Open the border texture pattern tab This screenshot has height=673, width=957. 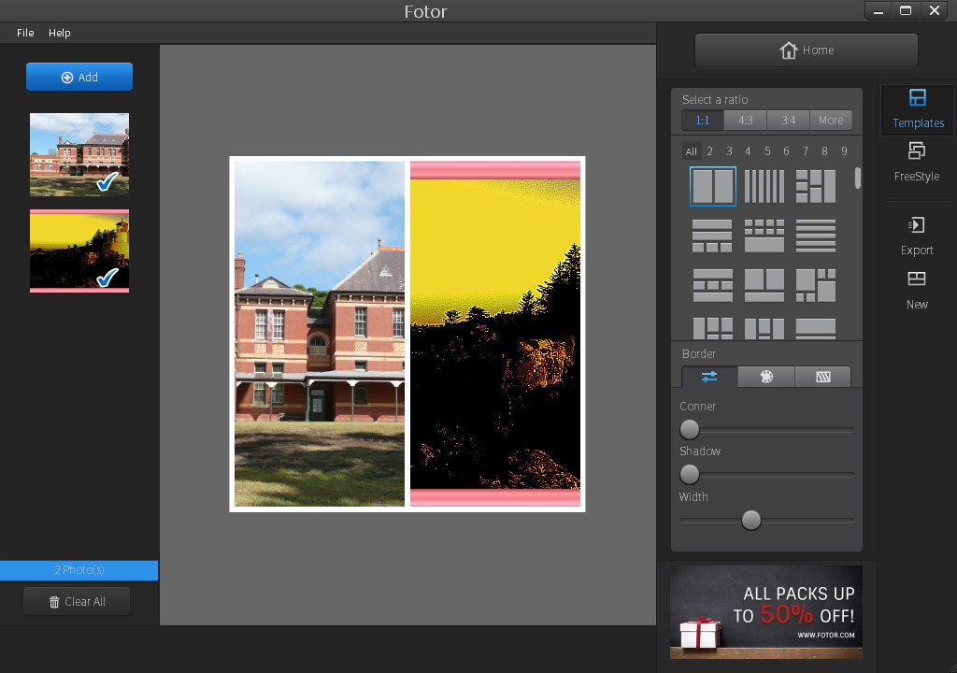[x=822, y=377]
